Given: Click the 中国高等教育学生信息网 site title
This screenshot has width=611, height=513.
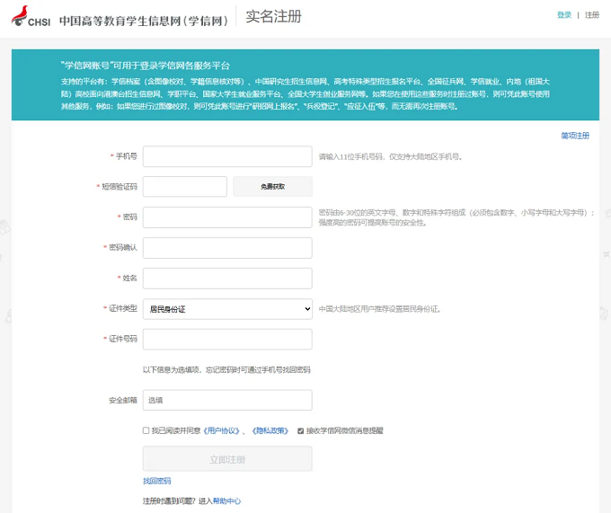Looking at the screenshot, I should 144,21.
